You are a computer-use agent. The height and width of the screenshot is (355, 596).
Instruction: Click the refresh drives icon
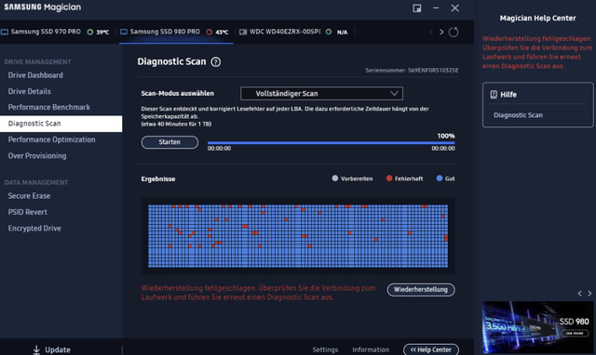click(x=454, y=33)
